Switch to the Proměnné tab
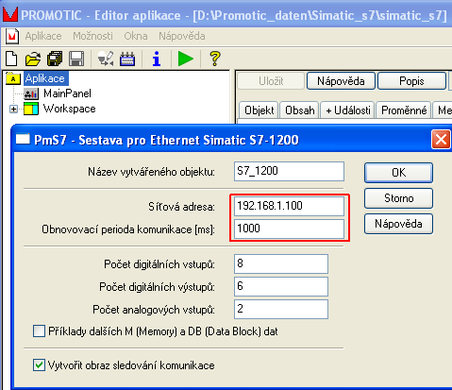Image resolution: width=452 pixels, height=390 pixels. pyautogui.click(x=404, y=110)
